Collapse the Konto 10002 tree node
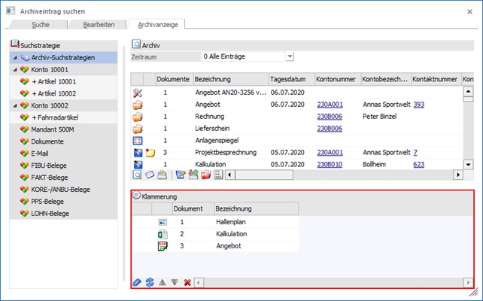Viewport: 483px width, 301px height. [15, 105]
